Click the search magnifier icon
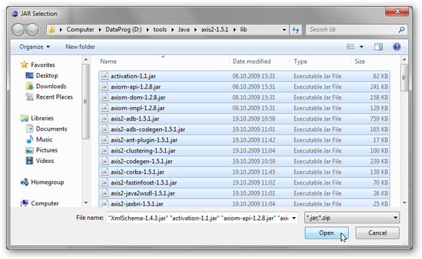This screenshot has height=259, width=422. click(x=401, y=30)
